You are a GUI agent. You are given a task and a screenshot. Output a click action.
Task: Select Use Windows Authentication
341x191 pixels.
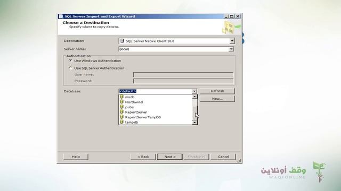point(70,61)
